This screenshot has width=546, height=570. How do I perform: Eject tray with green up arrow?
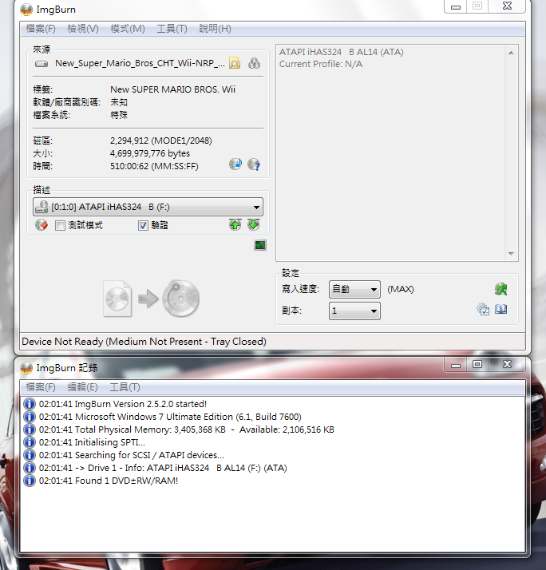[235, 224]
